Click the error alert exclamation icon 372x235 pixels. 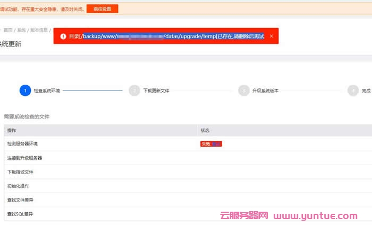click(63, 37)
